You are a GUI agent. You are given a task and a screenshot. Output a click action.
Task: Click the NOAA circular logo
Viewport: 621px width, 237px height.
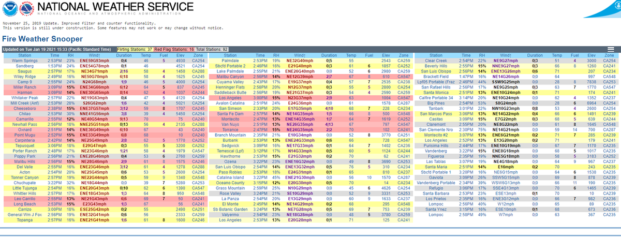9,8
